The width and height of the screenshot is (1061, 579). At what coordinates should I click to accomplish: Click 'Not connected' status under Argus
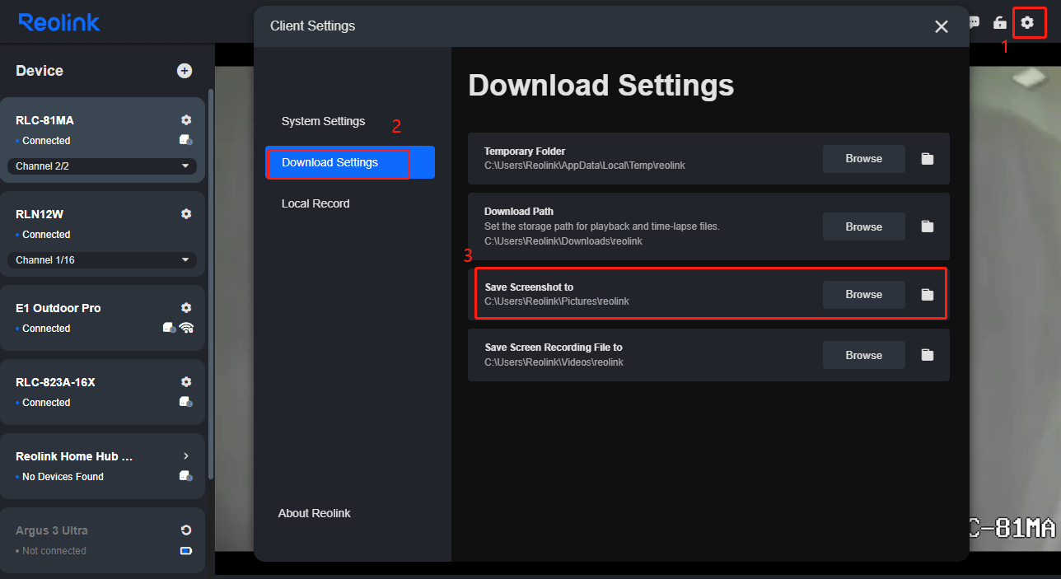pos(54,551)
